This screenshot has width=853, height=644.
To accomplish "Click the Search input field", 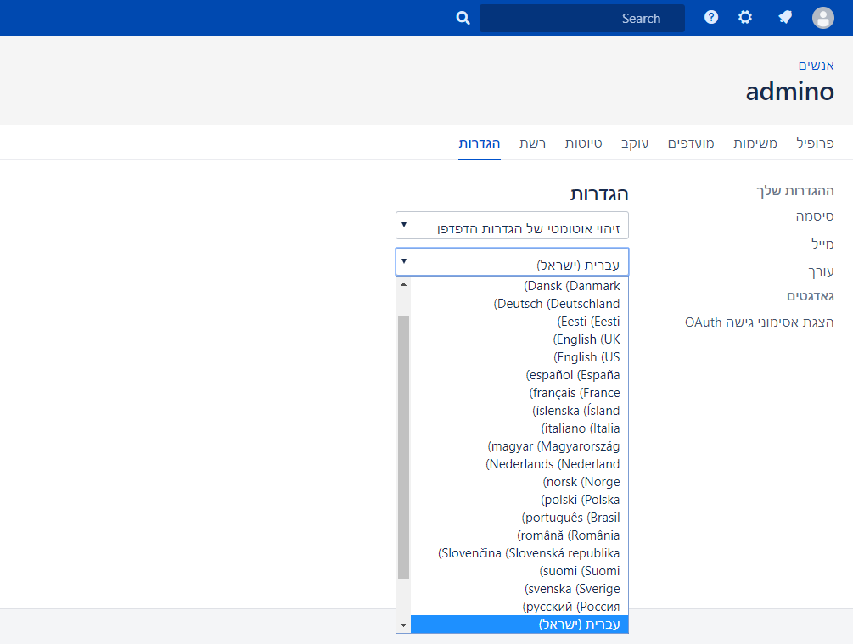I will 582,19.
